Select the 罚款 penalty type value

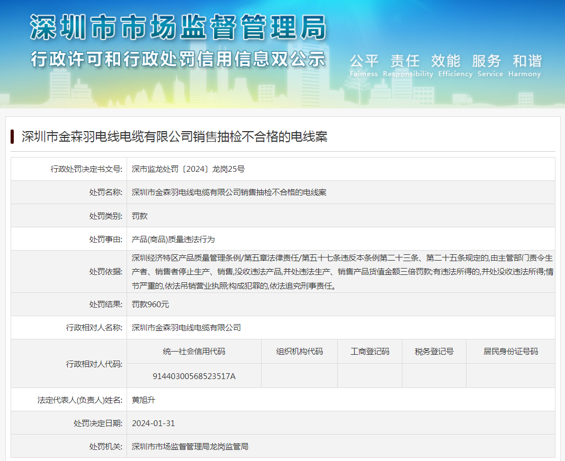click(x=139, y=216)
